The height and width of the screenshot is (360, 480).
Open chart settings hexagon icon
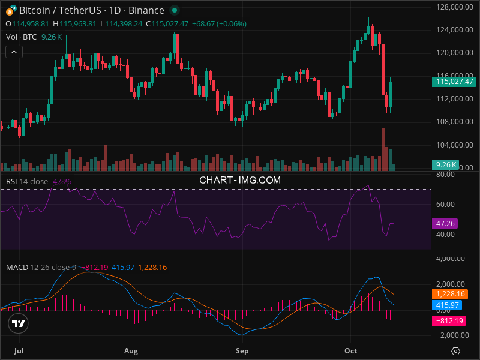[x=456, y=351]
